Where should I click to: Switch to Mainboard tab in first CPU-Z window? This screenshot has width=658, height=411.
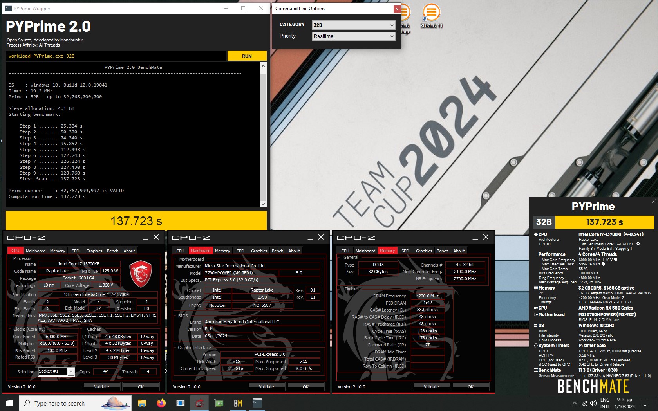coord(36,251)
